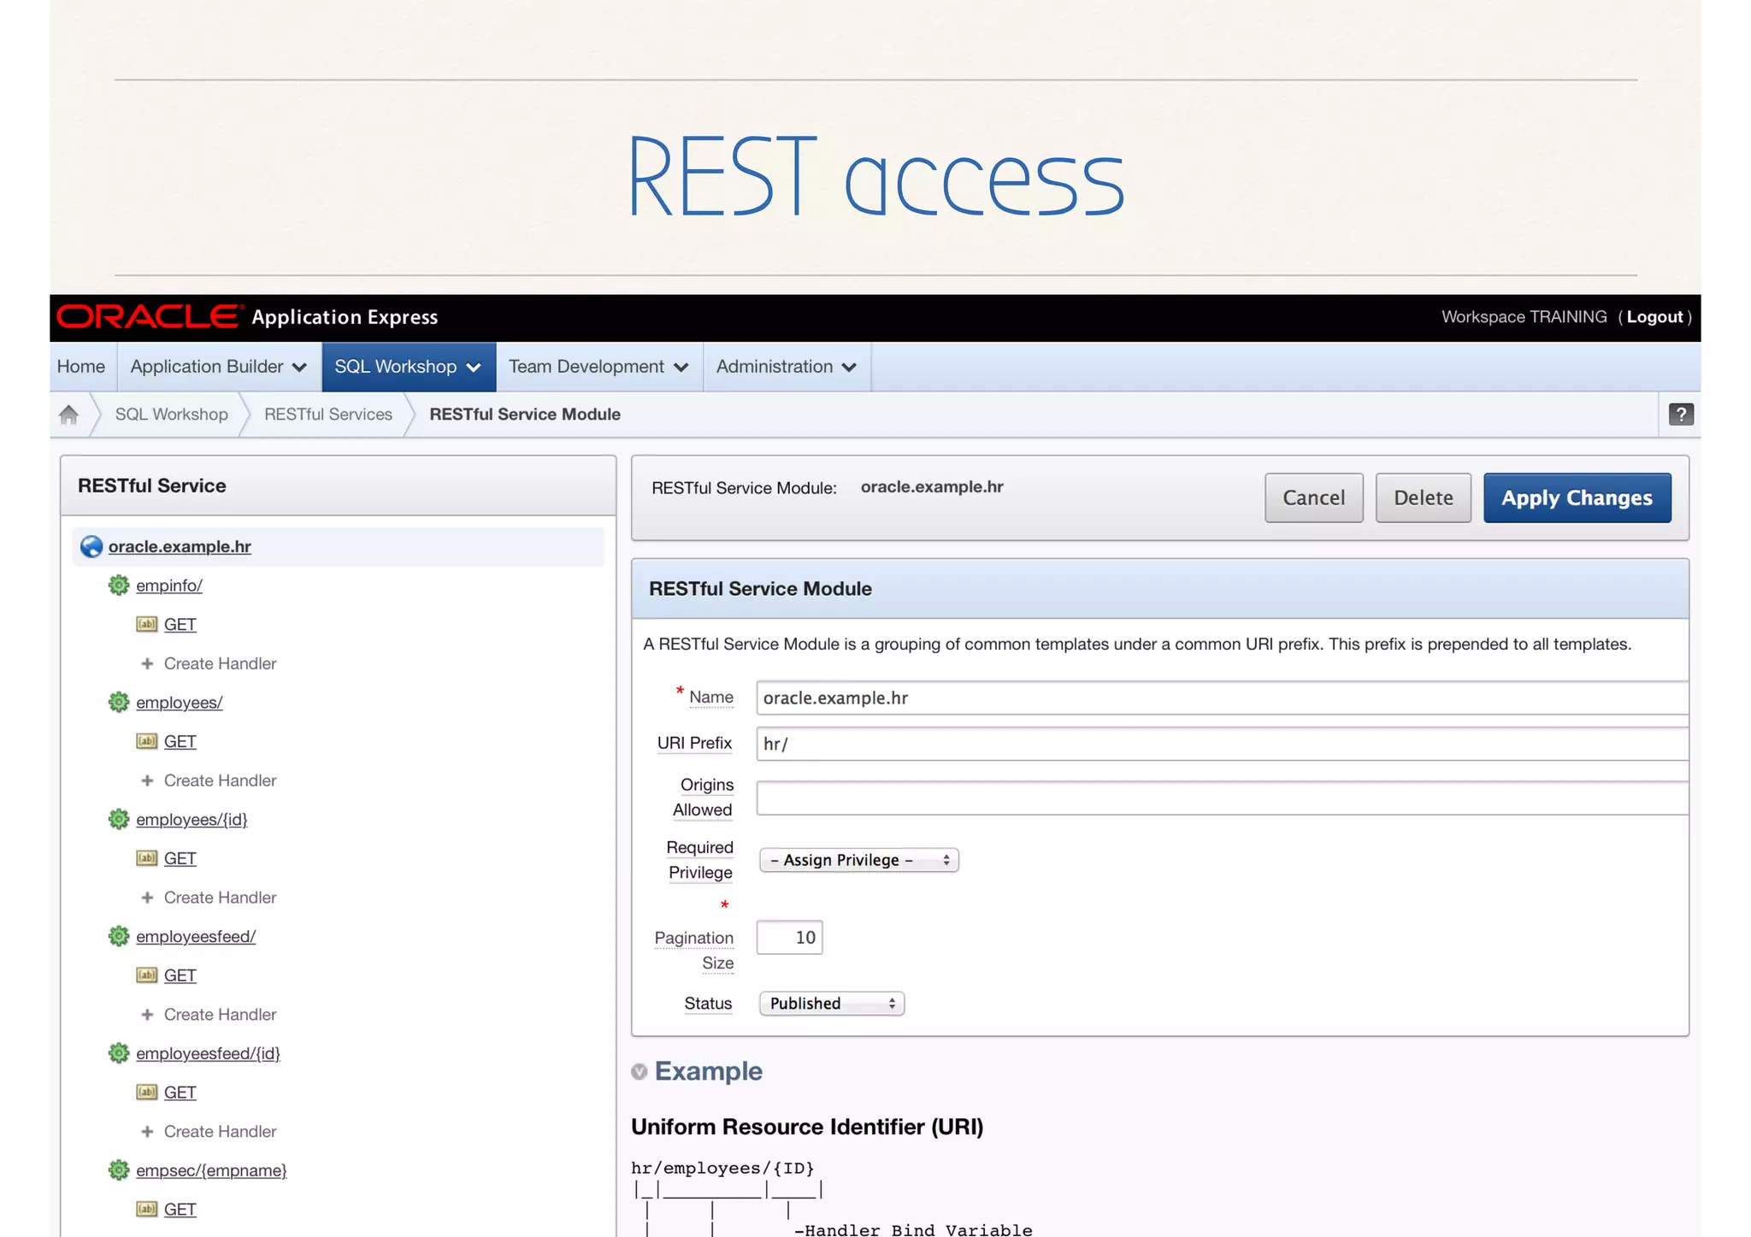Image resolution: width=1751 pixels, height=1237 pixels.
Task: Click into the URI Prefix field
Action: 1223,744
